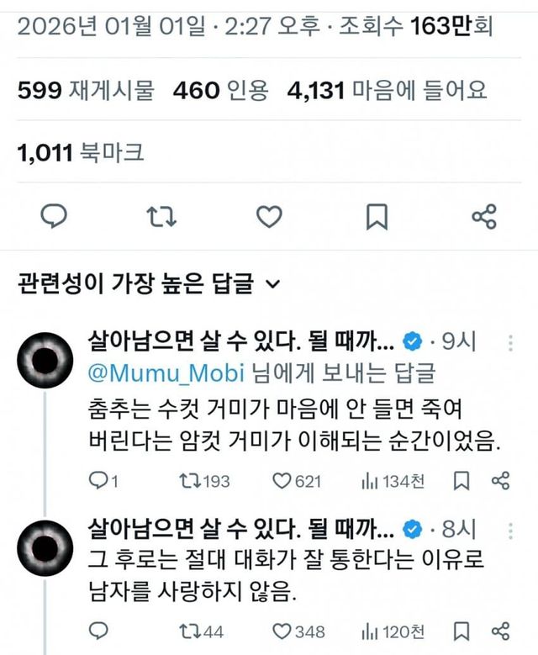Screen dimensions: 538x655
Task: Share the main post via share icon
Action: 484,217
